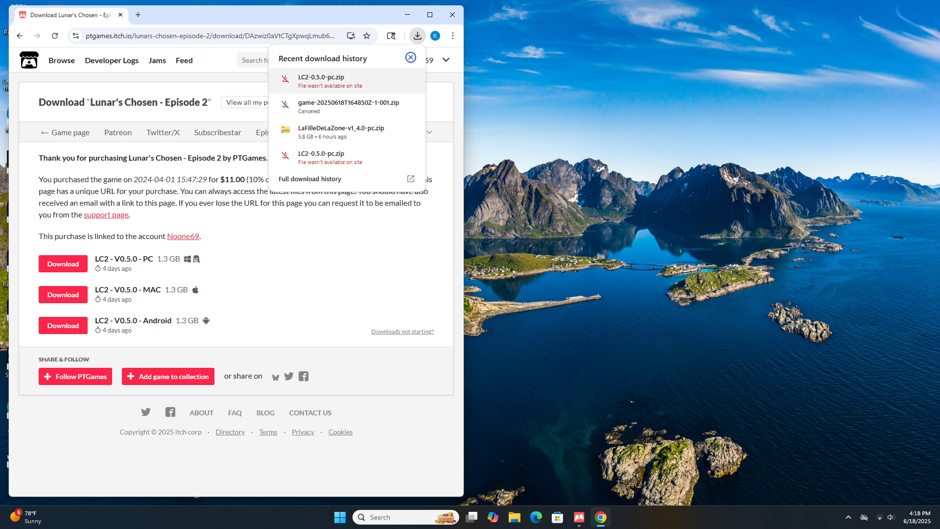Click the install app icon in address bar
The image size is (940, 529).
click(x=351, y=36)
